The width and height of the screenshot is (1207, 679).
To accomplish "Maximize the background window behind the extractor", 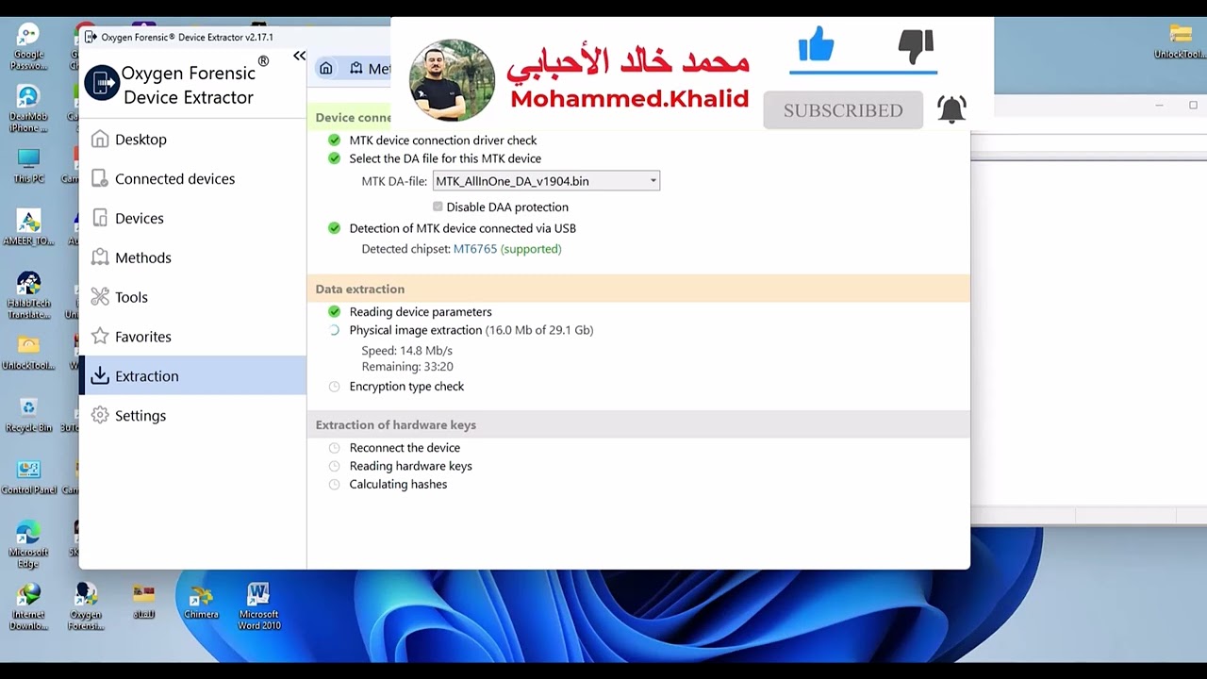I will click(1193, 106).
